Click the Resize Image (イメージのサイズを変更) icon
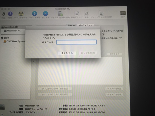The width and height of the screenshot is (155, 116). 101,14
